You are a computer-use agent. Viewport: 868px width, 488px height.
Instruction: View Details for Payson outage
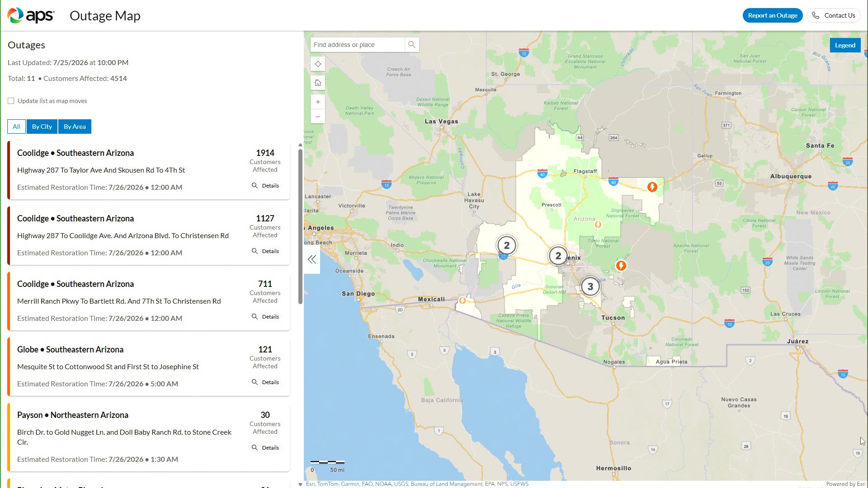point(265,448)
